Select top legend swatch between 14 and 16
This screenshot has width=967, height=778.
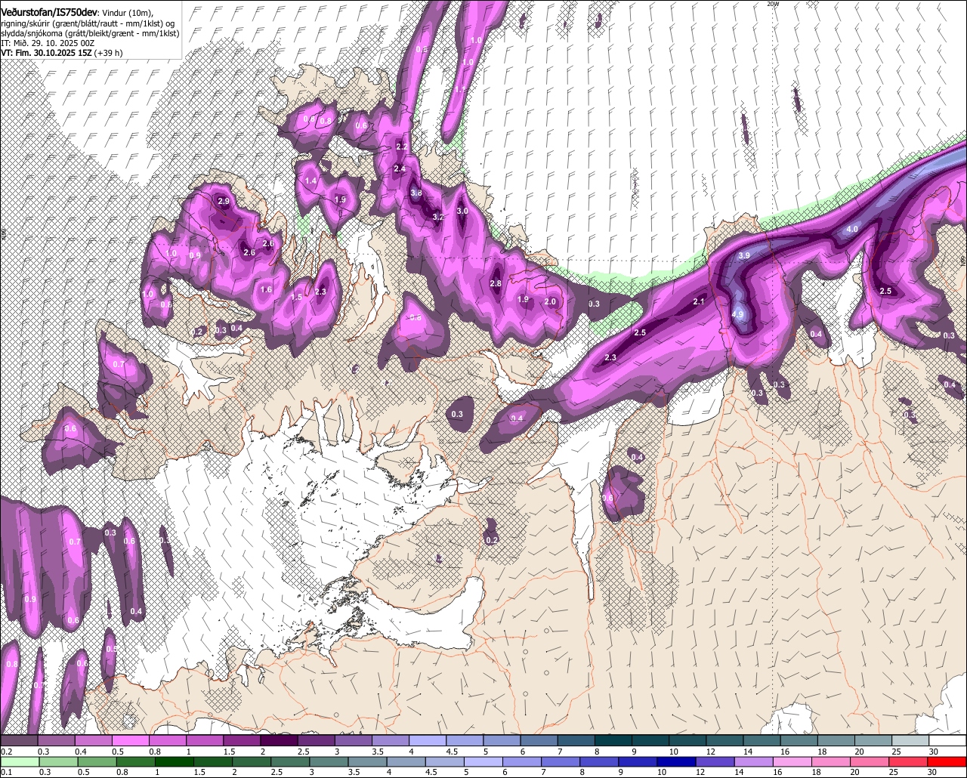click(762, 741)
